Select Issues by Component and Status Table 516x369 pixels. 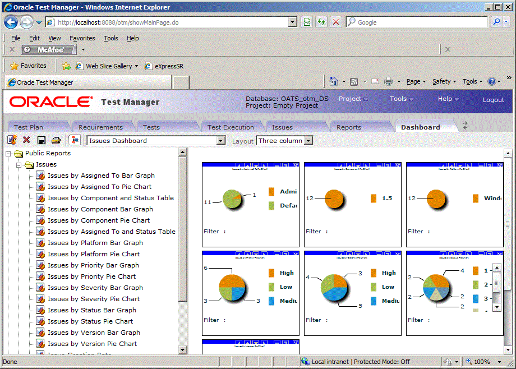point(110,198)
